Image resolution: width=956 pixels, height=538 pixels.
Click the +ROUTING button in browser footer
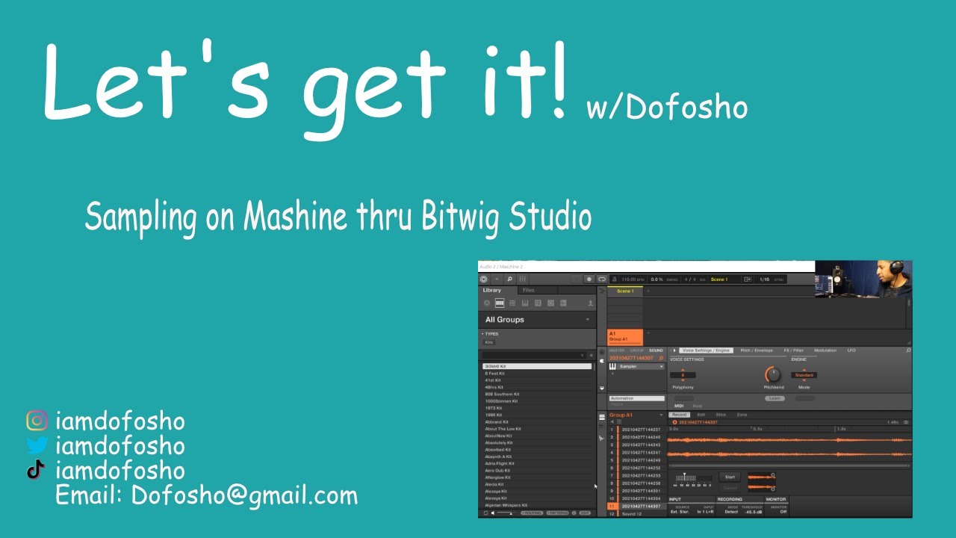click(x=532, y=513)
